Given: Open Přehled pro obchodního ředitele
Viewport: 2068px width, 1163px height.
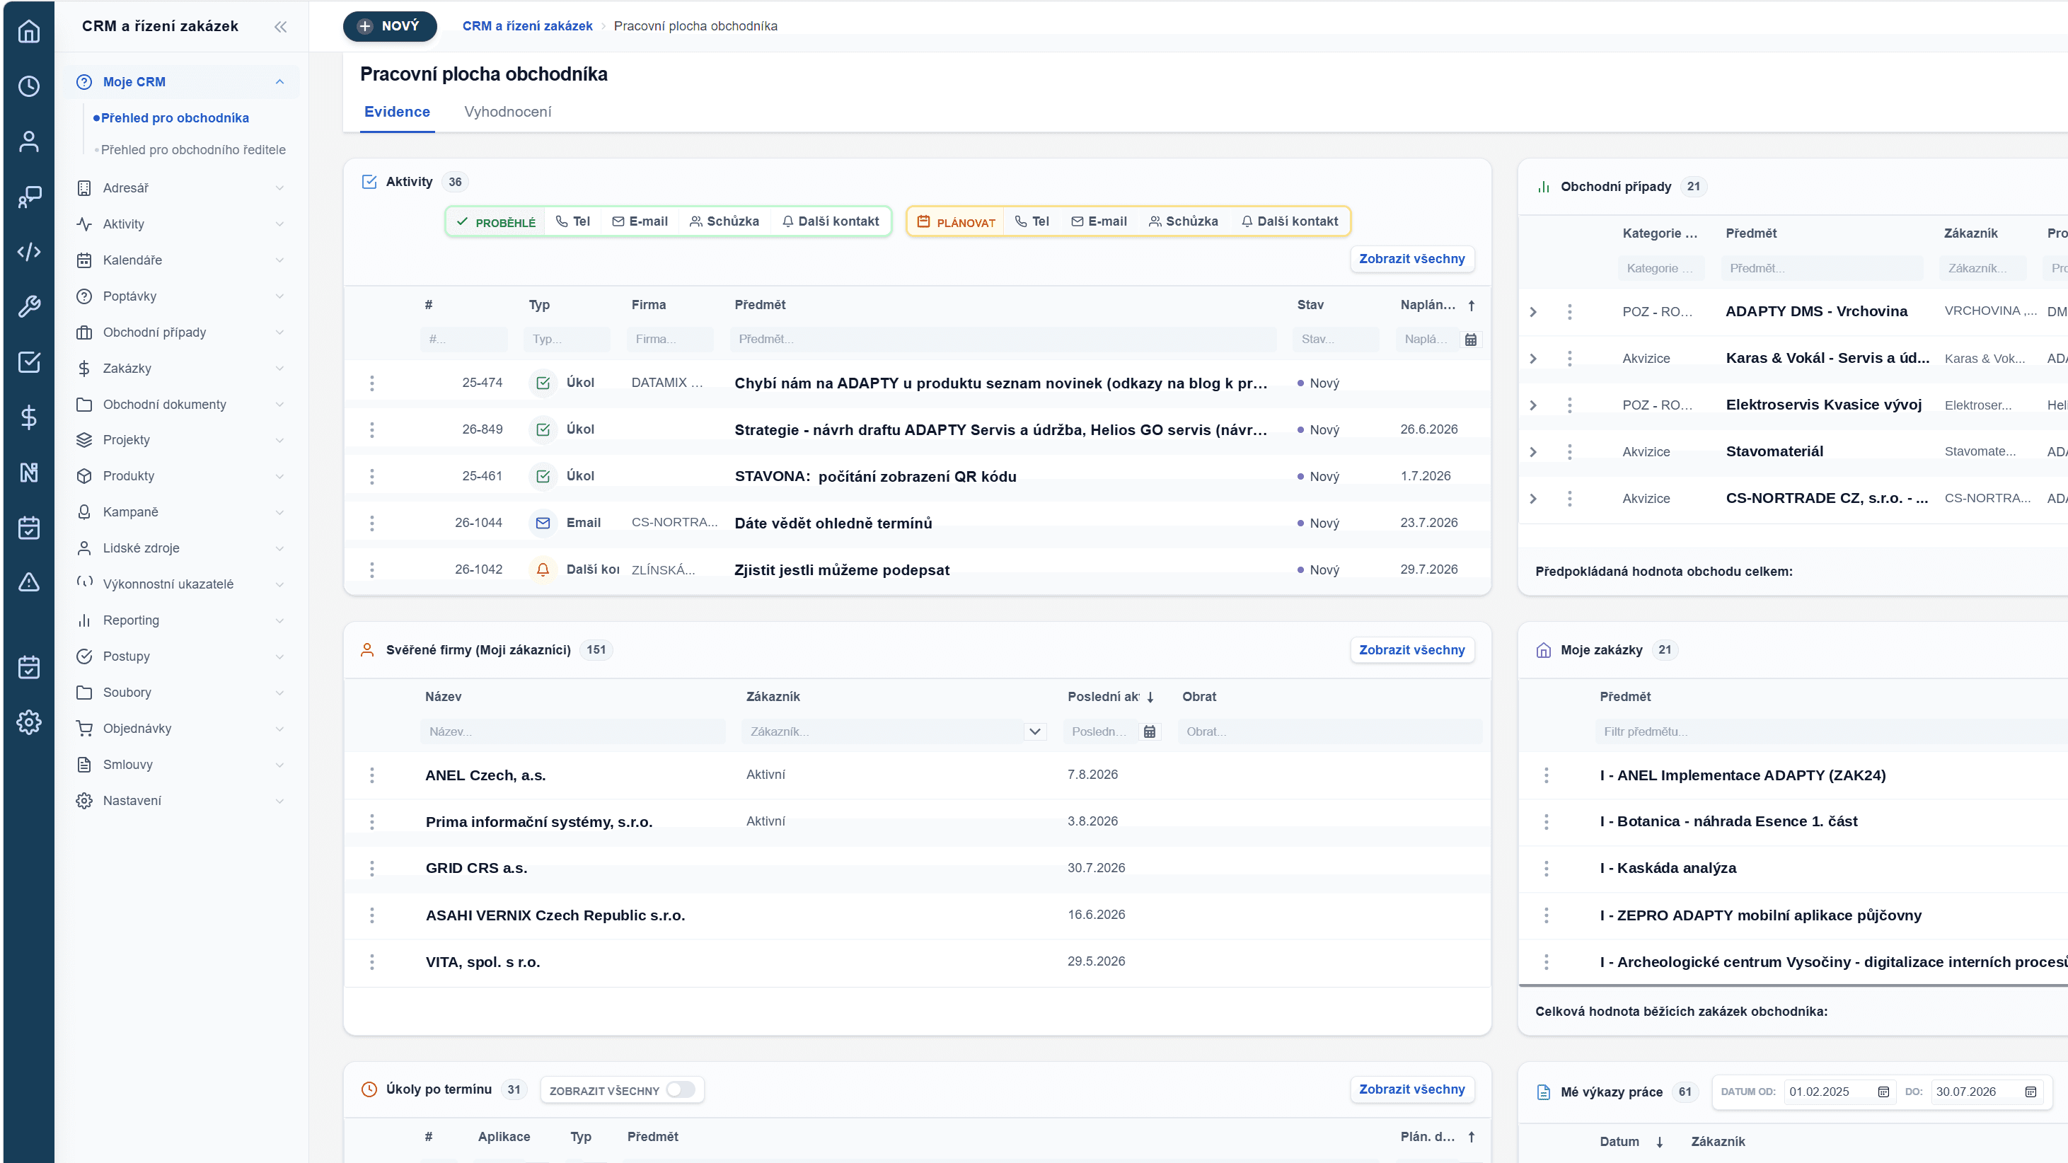Looking at the screenshot, I should [192, 150].
